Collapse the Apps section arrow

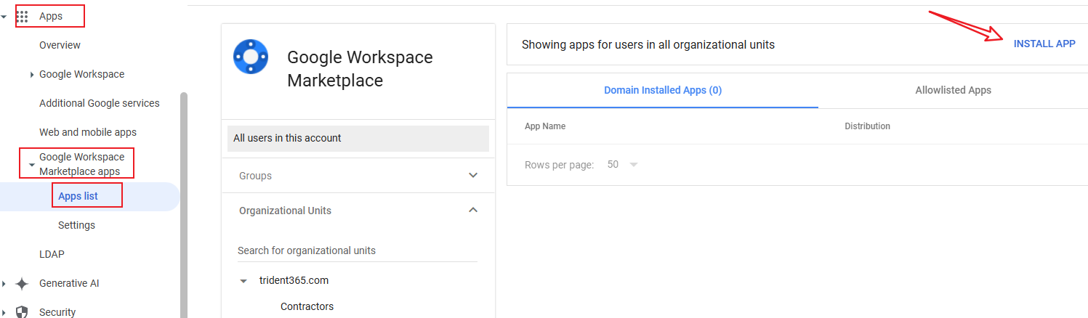pyautogui.click(x=4, y=16)
